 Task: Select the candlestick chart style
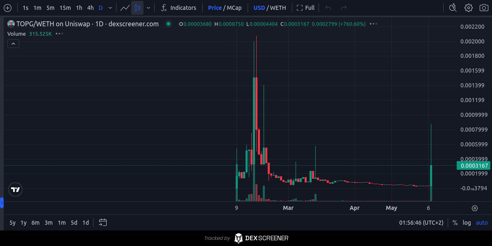tap(137, 8)
